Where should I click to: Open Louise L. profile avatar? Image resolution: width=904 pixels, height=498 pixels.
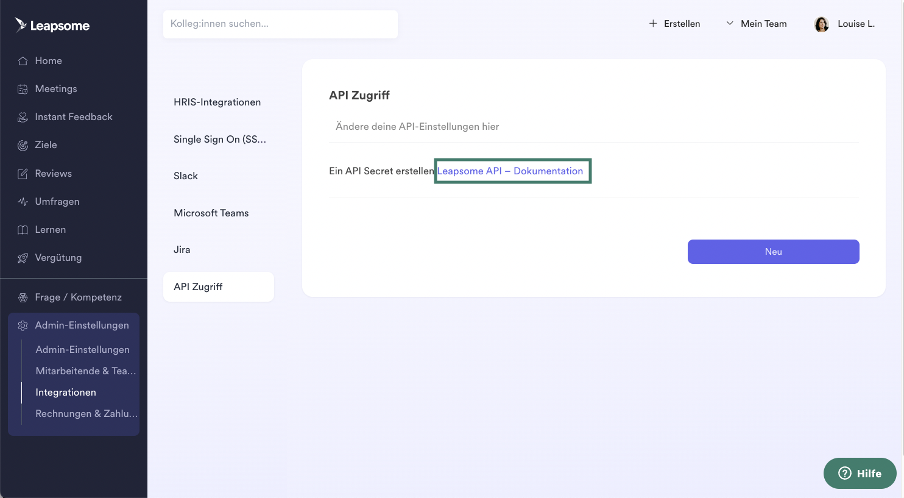coord(822,24)
